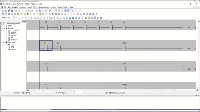The width and height of the screenshot is (200, 112).
Task: Click the PLC Station Address status text
Action: (115, 93)
